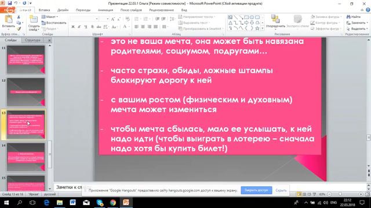
Task: Switch to the Структура outline tab
Action: pos(32,40)
